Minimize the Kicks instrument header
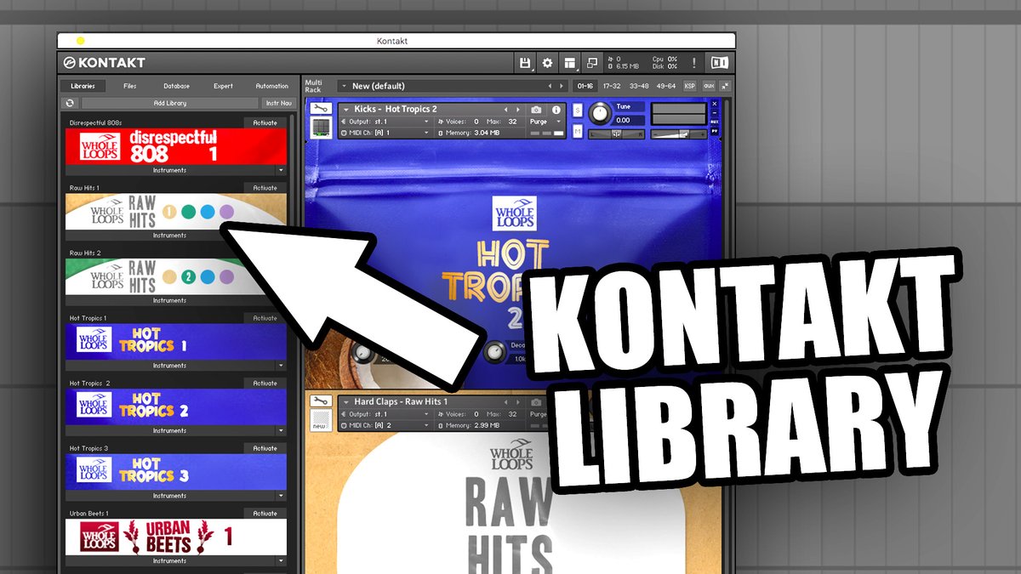Viewport: 1021px width, 574px height. tap(715, 113)
